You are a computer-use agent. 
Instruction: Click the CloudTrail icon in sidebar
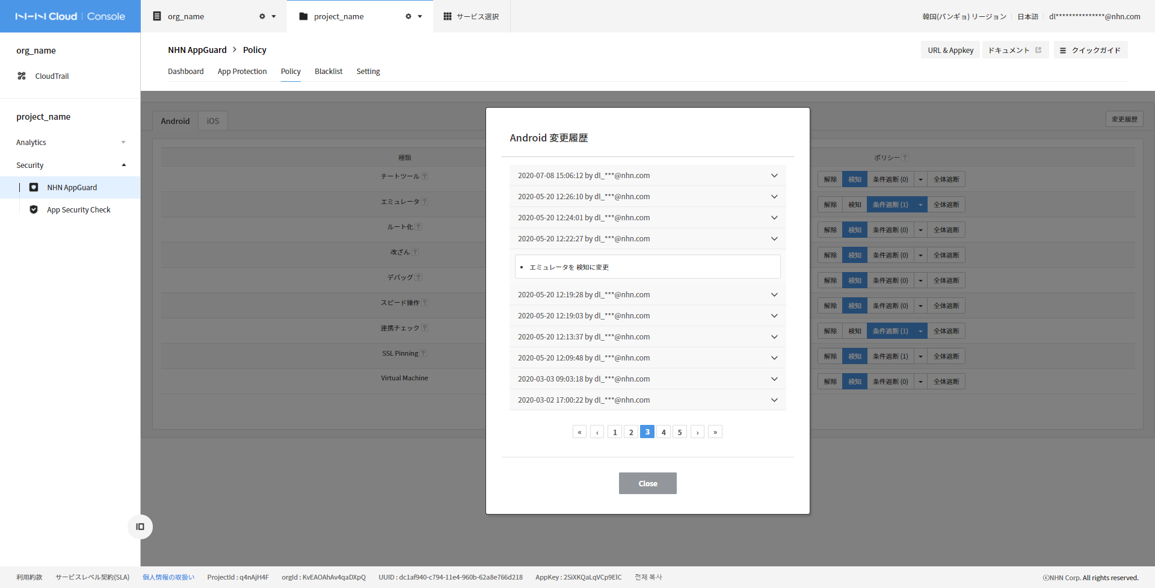tap(22, 76)
